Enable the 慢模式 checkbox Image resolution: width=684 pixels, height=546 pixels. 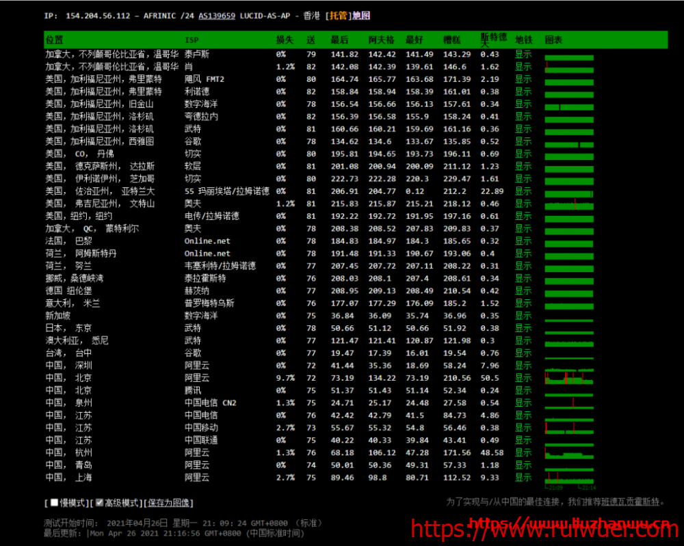54,503
